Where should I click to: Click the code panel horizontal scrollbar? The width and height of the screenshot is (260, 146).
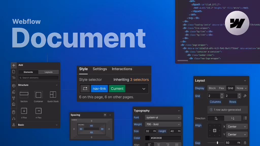pos(183,61)
